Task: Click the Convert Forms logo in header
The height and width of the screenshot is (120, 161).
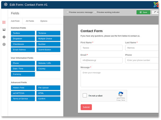Action: pyautogui.click(x=6, y=4)
